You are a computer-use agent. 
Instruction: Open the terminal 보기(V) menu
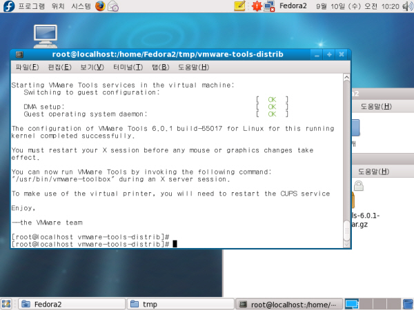click(x=92, y=68)
